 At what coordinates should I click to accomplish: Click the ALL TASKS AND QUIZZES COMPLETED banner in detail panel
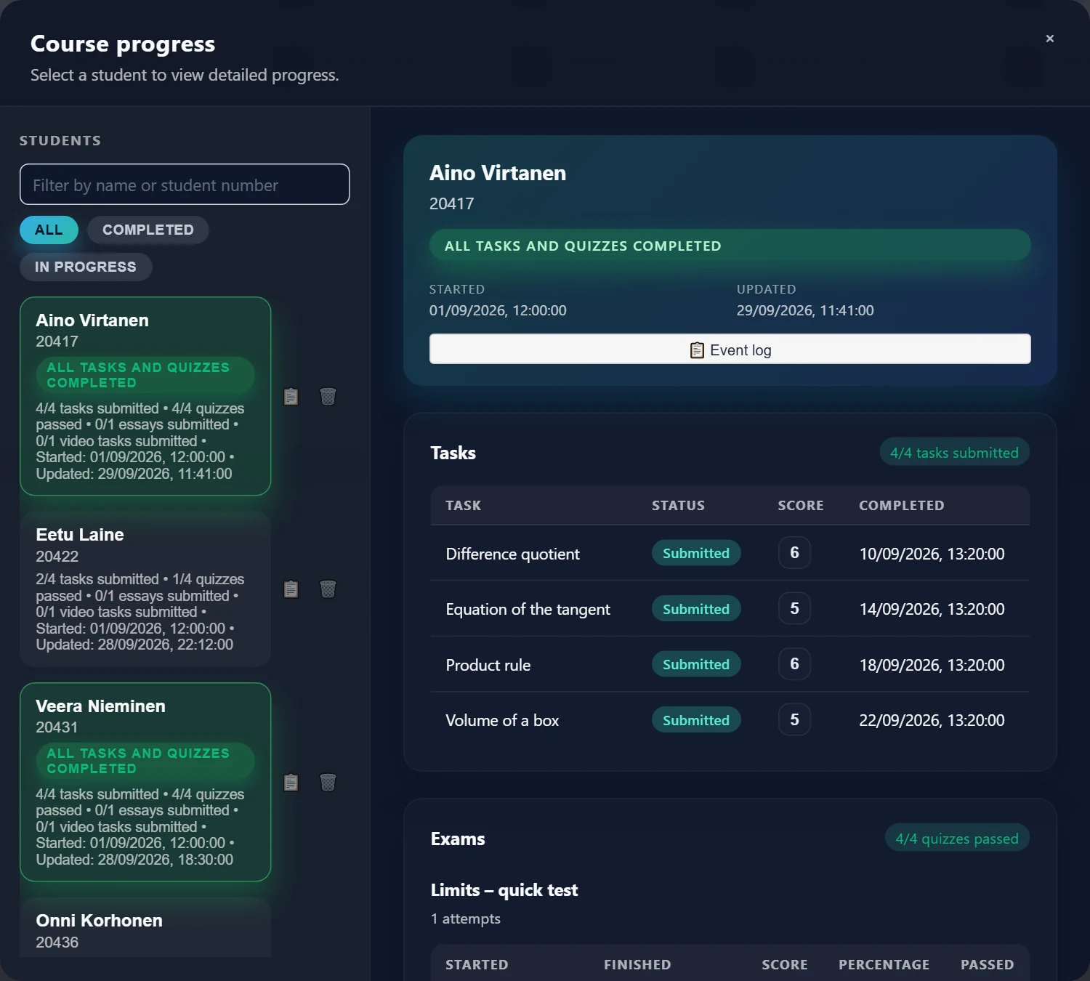pyautogui.click(x=730, y=246)
